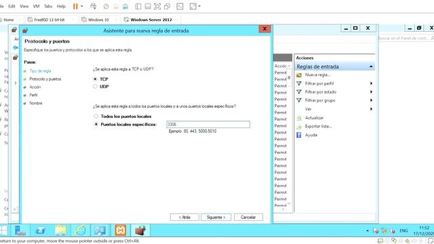Open the console view icon in toolbar

click(180, 6)
